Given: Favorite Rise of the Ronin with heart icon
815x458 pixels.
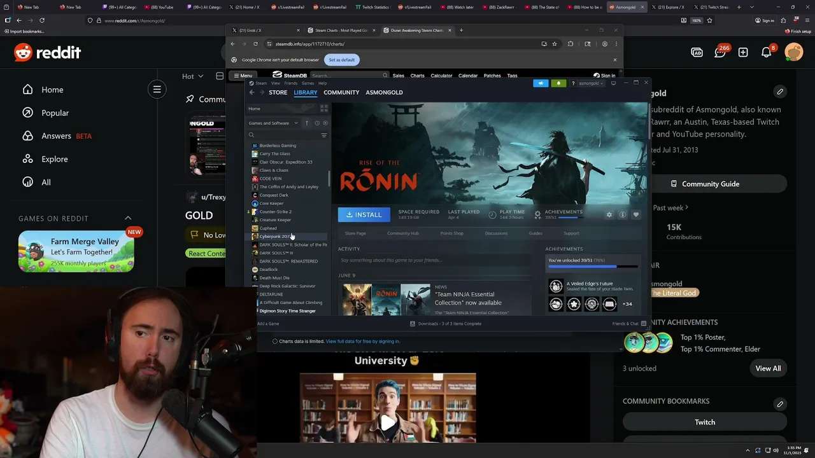Looking at the screenshot, I should pos(635,215).
